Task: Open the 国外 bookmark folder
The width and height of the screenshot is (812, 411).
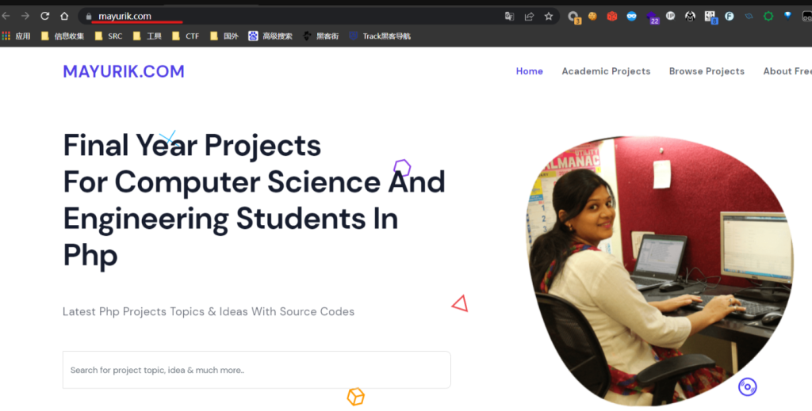Action: 224,36
